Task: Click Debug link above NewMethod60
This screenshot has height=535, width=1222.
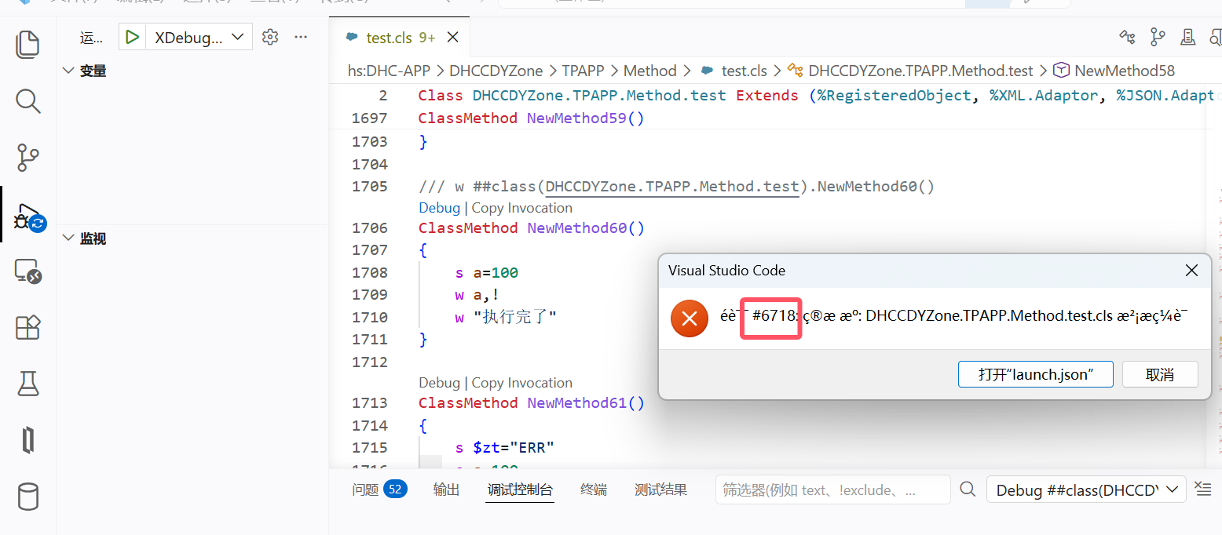Action: 439,208
